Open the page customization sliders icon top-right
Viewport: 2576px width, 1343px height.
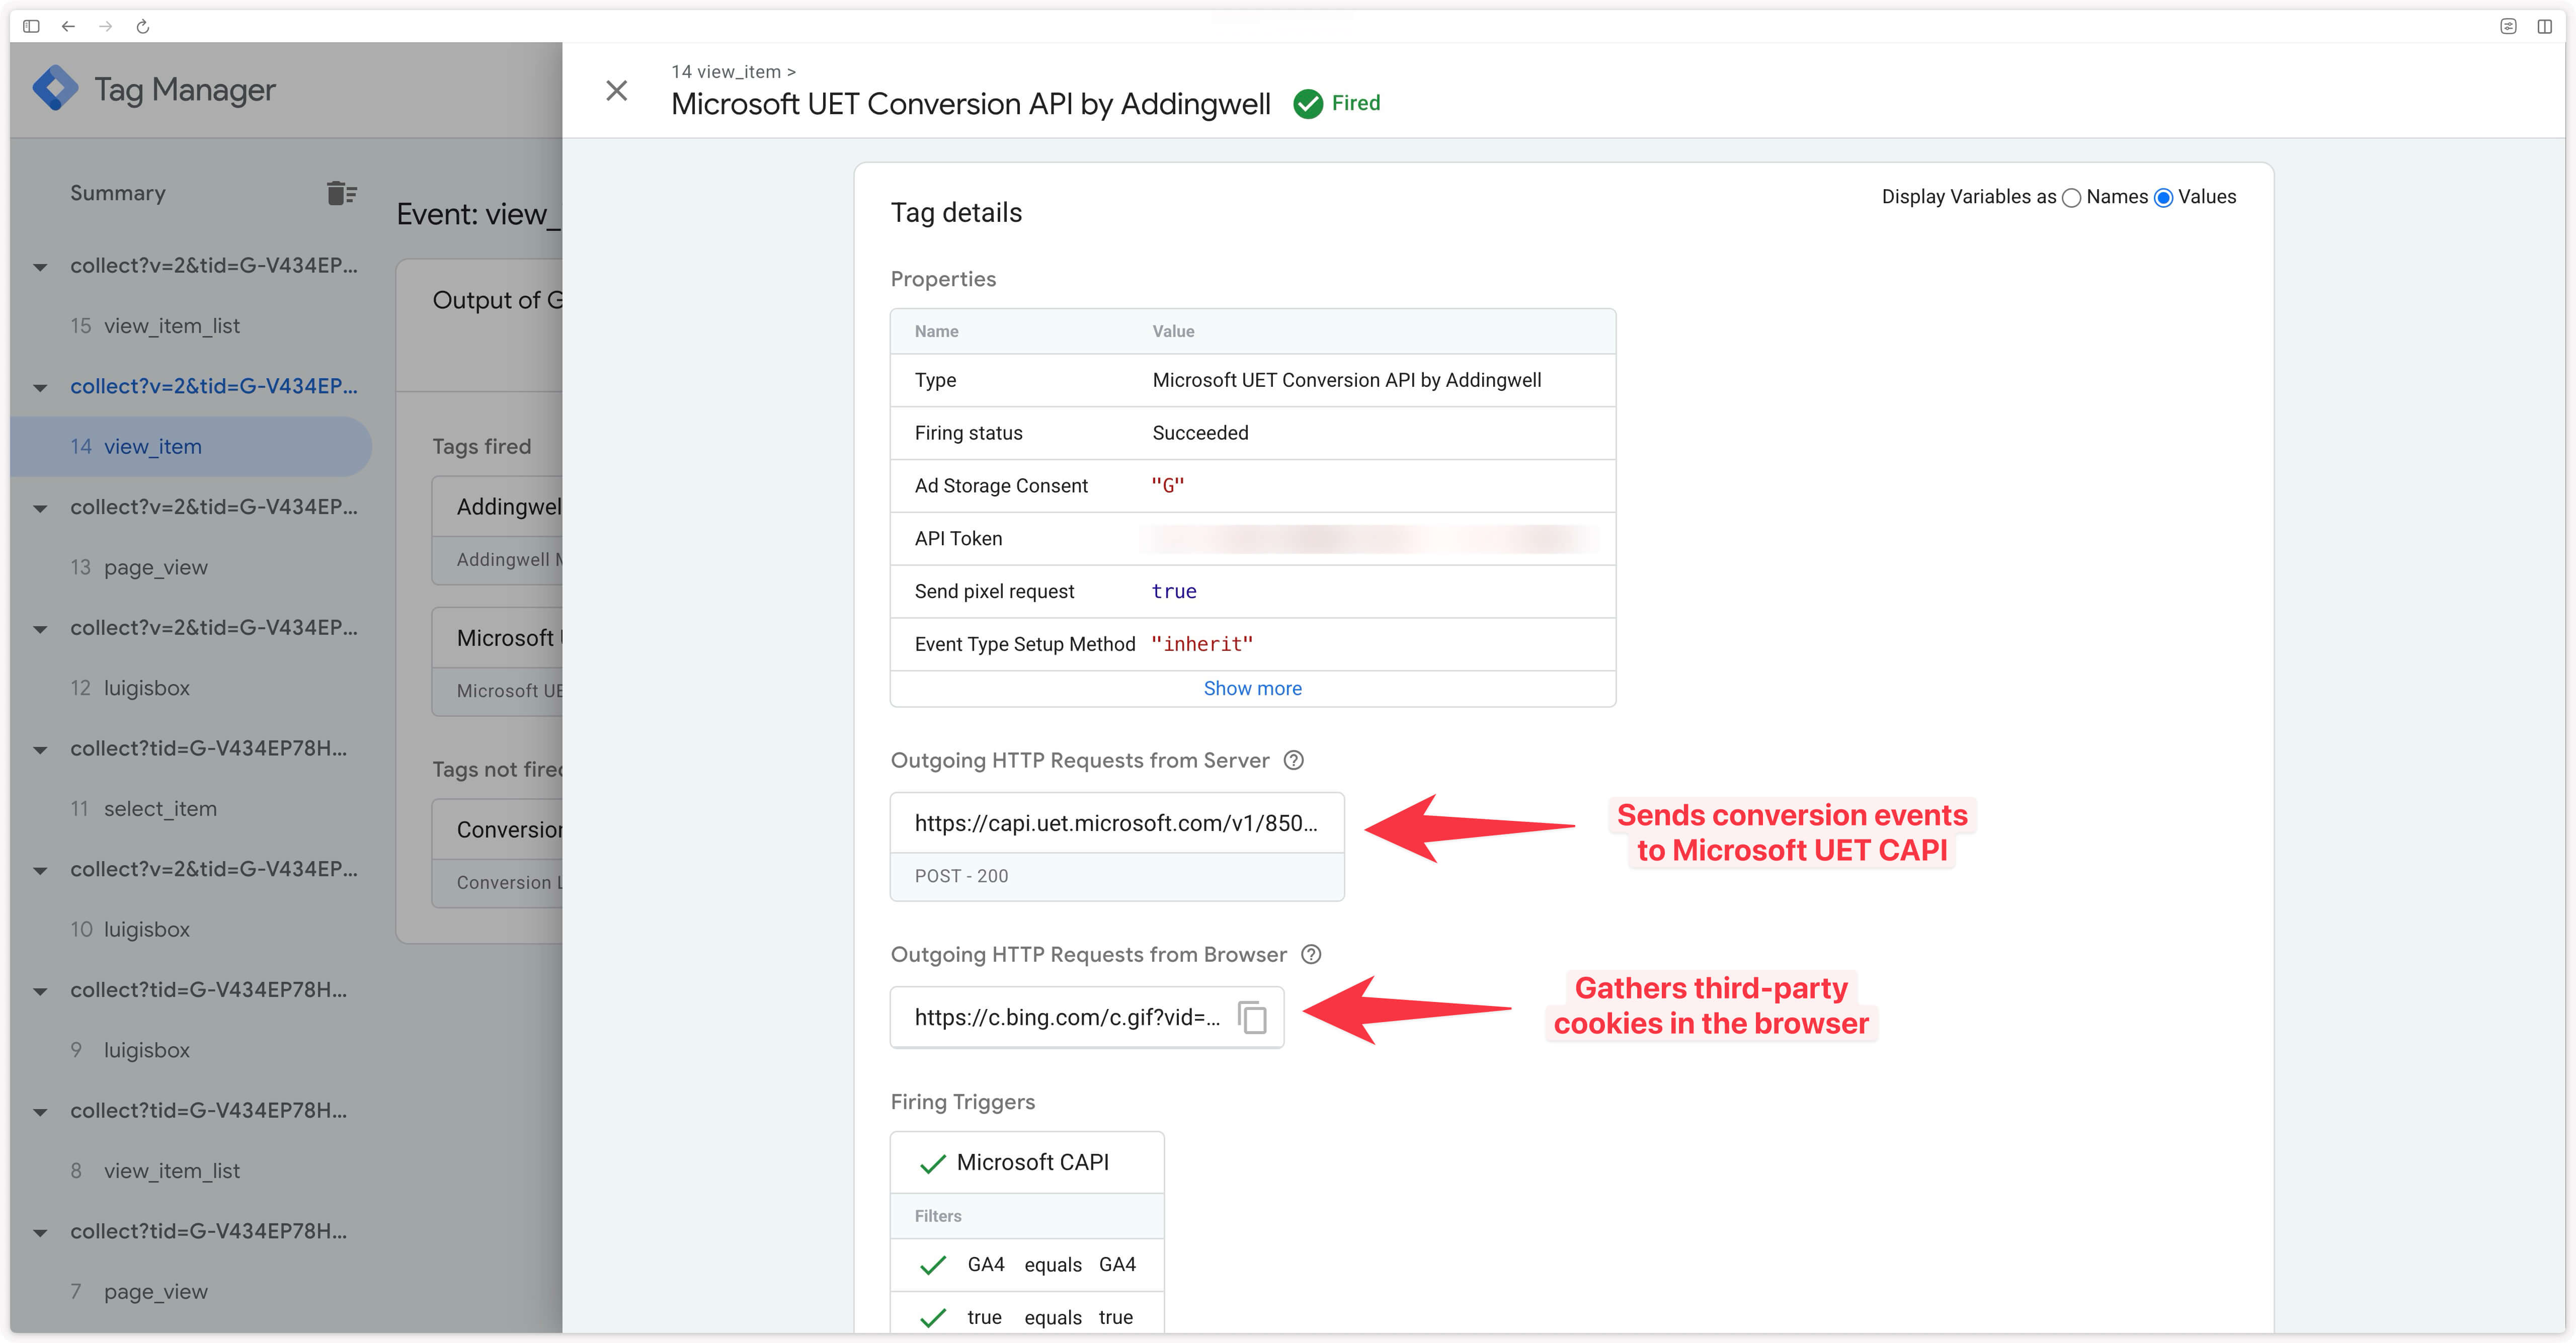pos(2509,26)
